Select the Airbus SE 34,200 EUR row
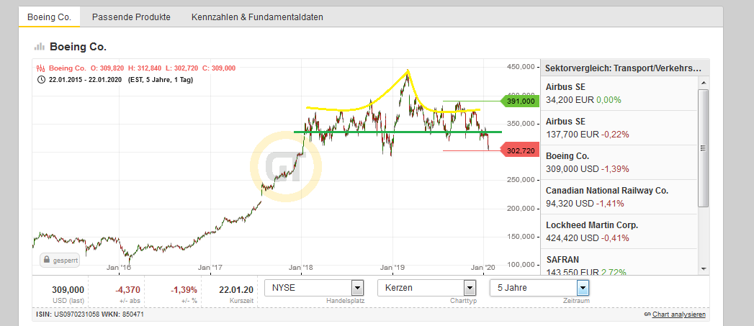This screenshot has height=326, width=754. coord(619,94)
